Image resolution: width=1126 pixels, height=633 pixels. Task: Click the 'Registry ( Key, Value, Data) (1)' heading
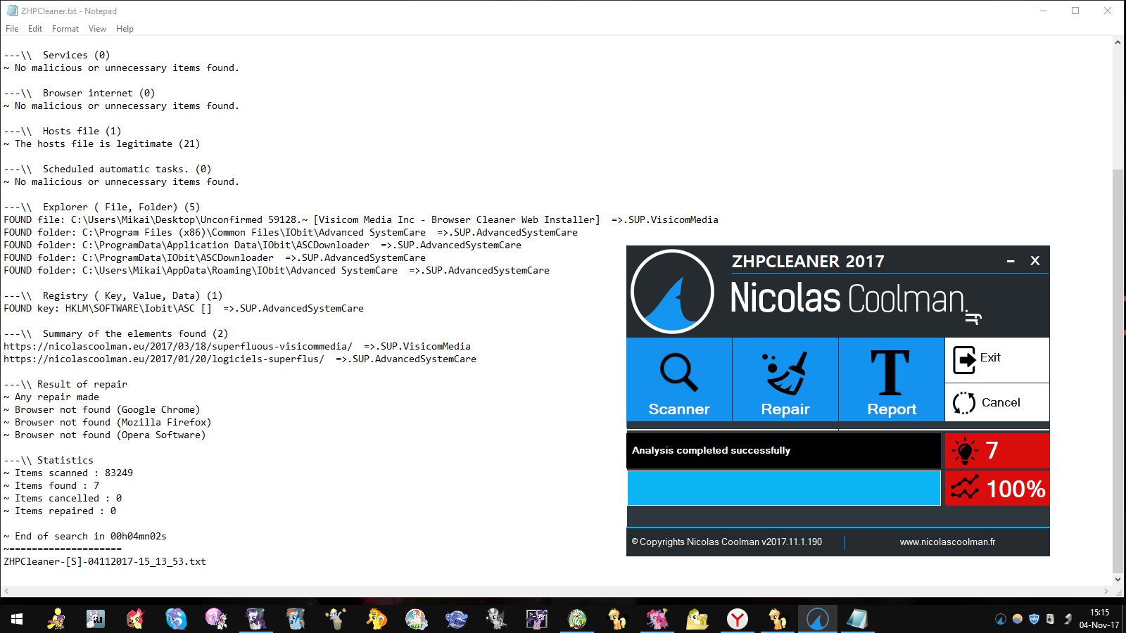pos(113,295)
